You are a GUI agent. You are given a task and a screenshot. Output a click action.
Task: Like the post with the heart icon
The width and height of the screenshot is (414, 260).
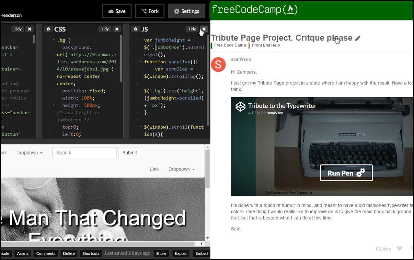tap(399, 249)
